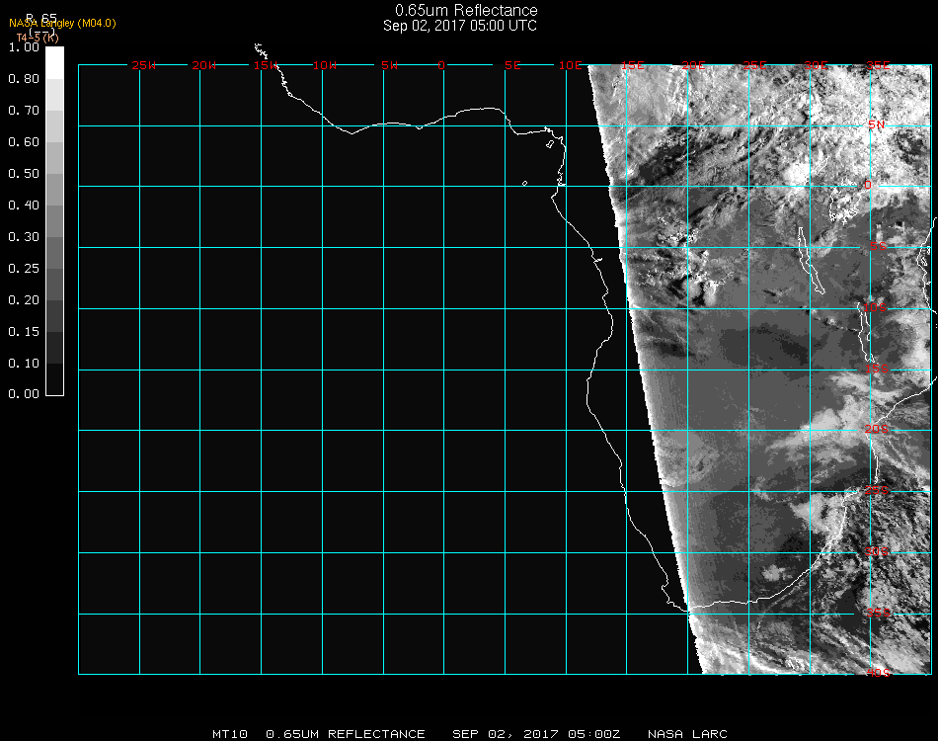Image resolution: width=938 pixels, height=741 pixels.
Task: Click the black bottom segment of the colorbar
Action: click(x=54, y=379)
